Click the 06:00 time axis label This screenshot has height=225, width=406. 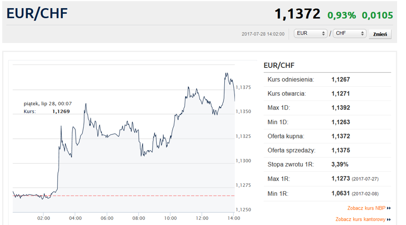(107, 218)
